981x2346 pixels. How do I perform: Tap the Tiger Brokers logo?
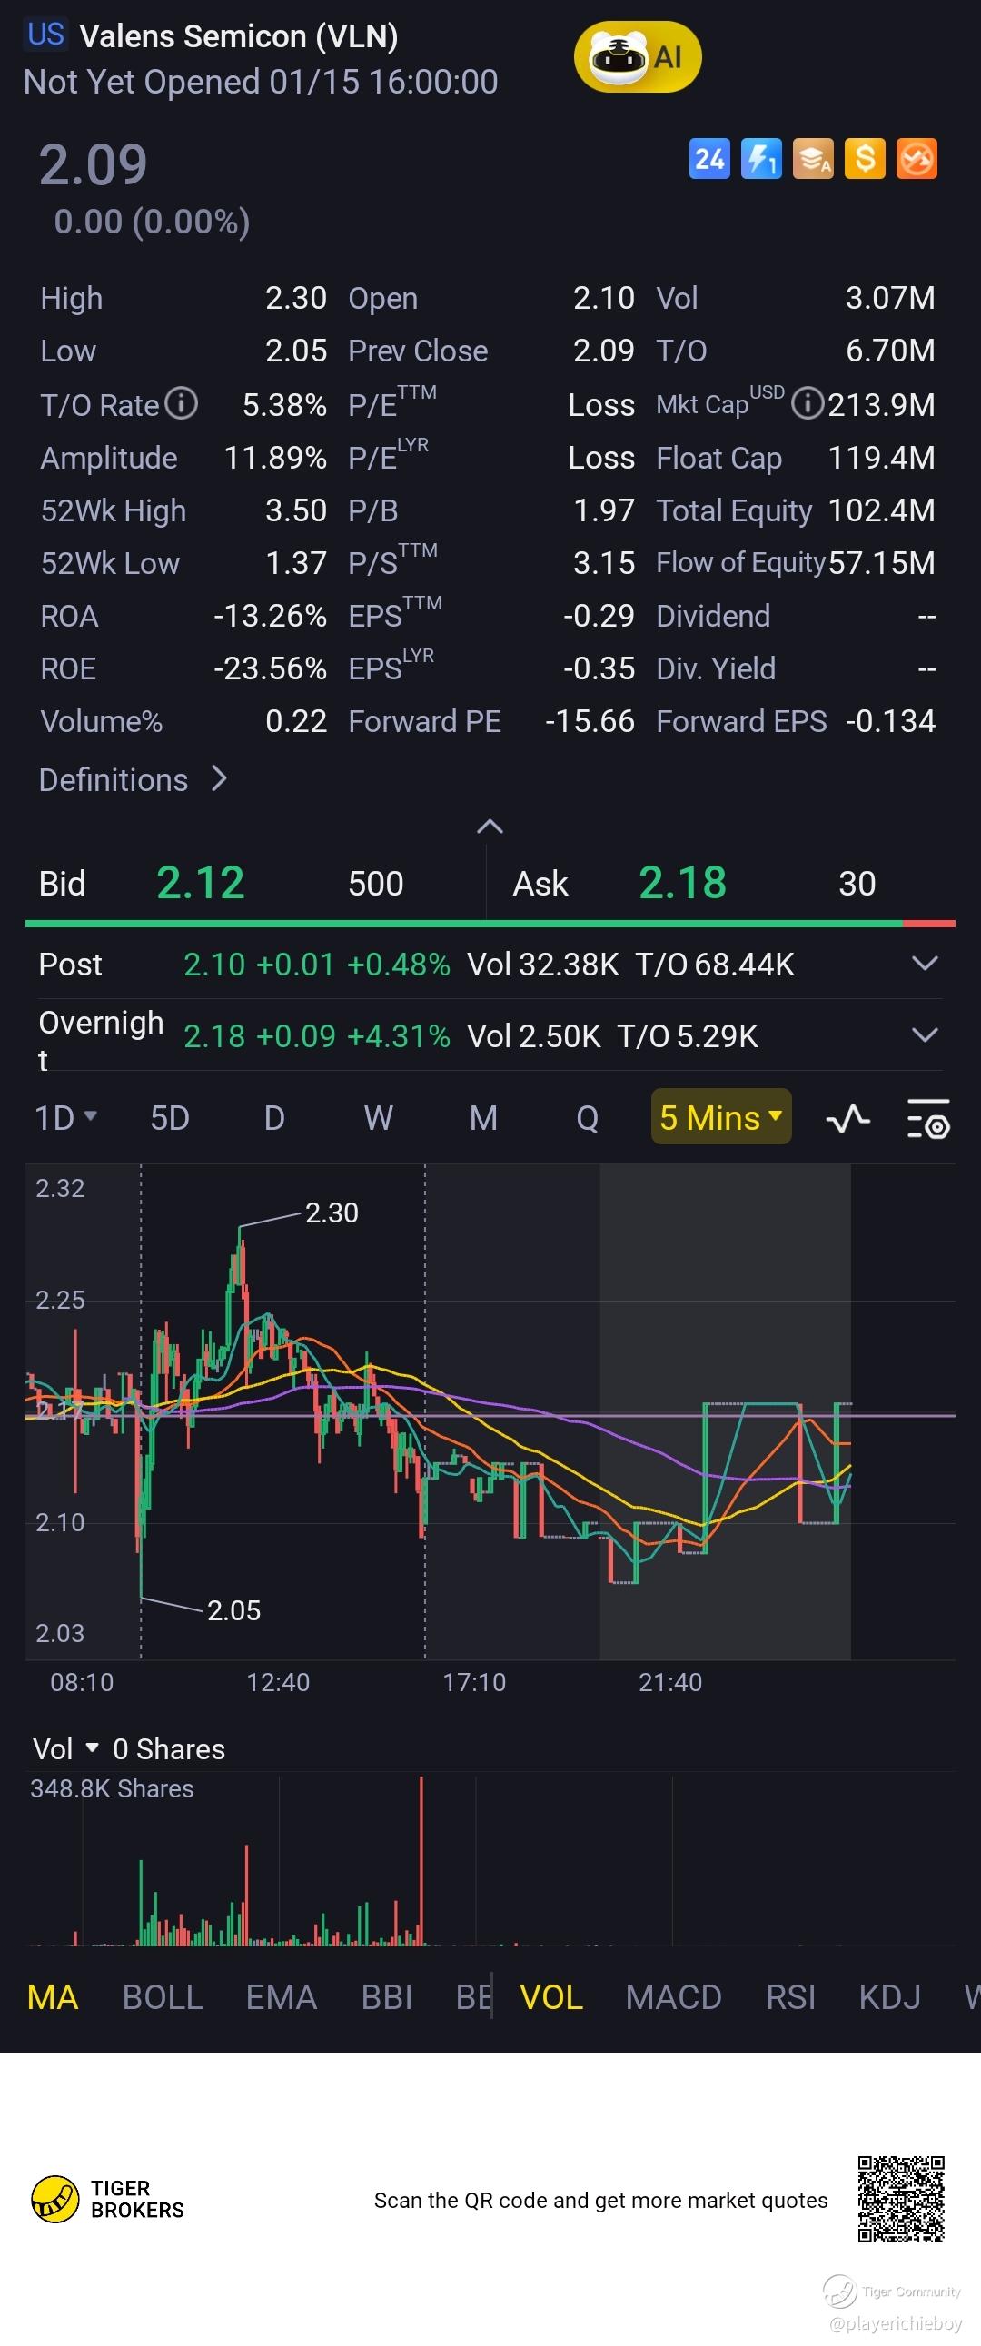(108, 2199)
